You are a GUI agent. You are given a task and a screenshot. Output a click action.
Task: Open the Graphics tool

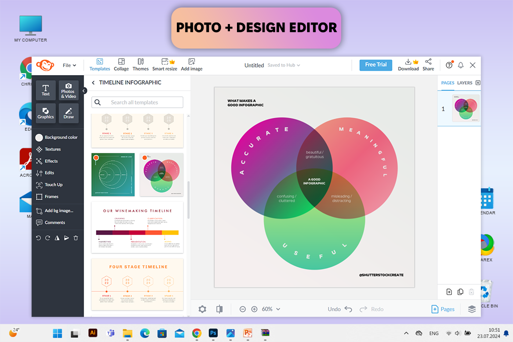pyautogui.click(x=46, y=113)
